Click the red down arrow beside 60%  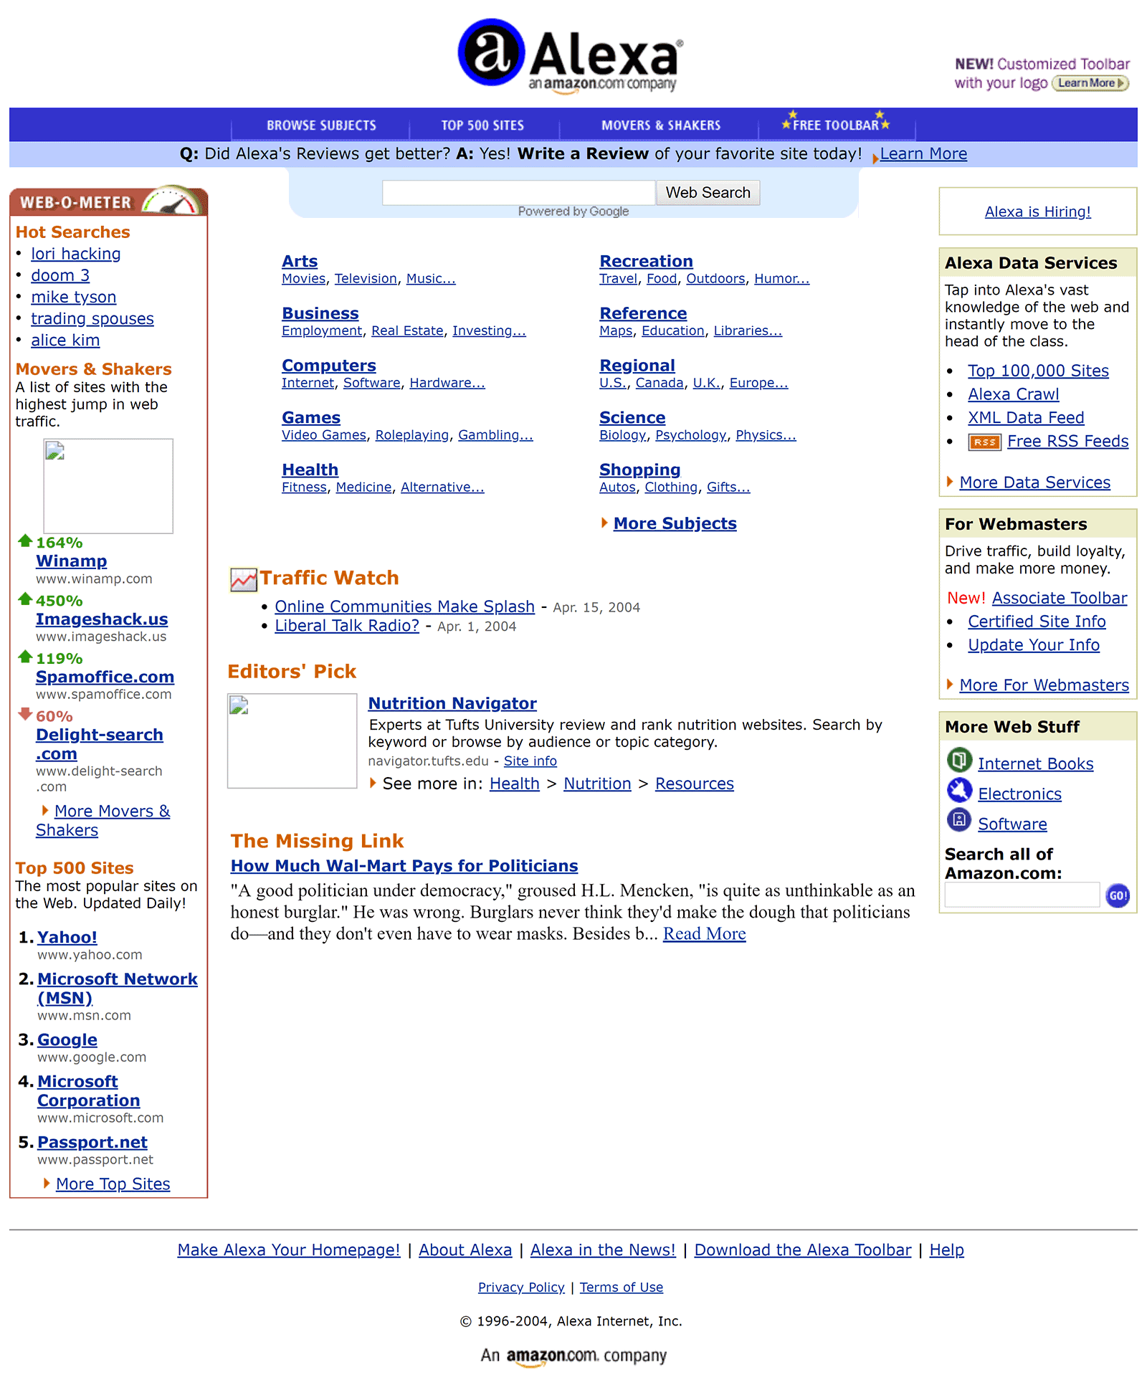(x=25, y=714)
